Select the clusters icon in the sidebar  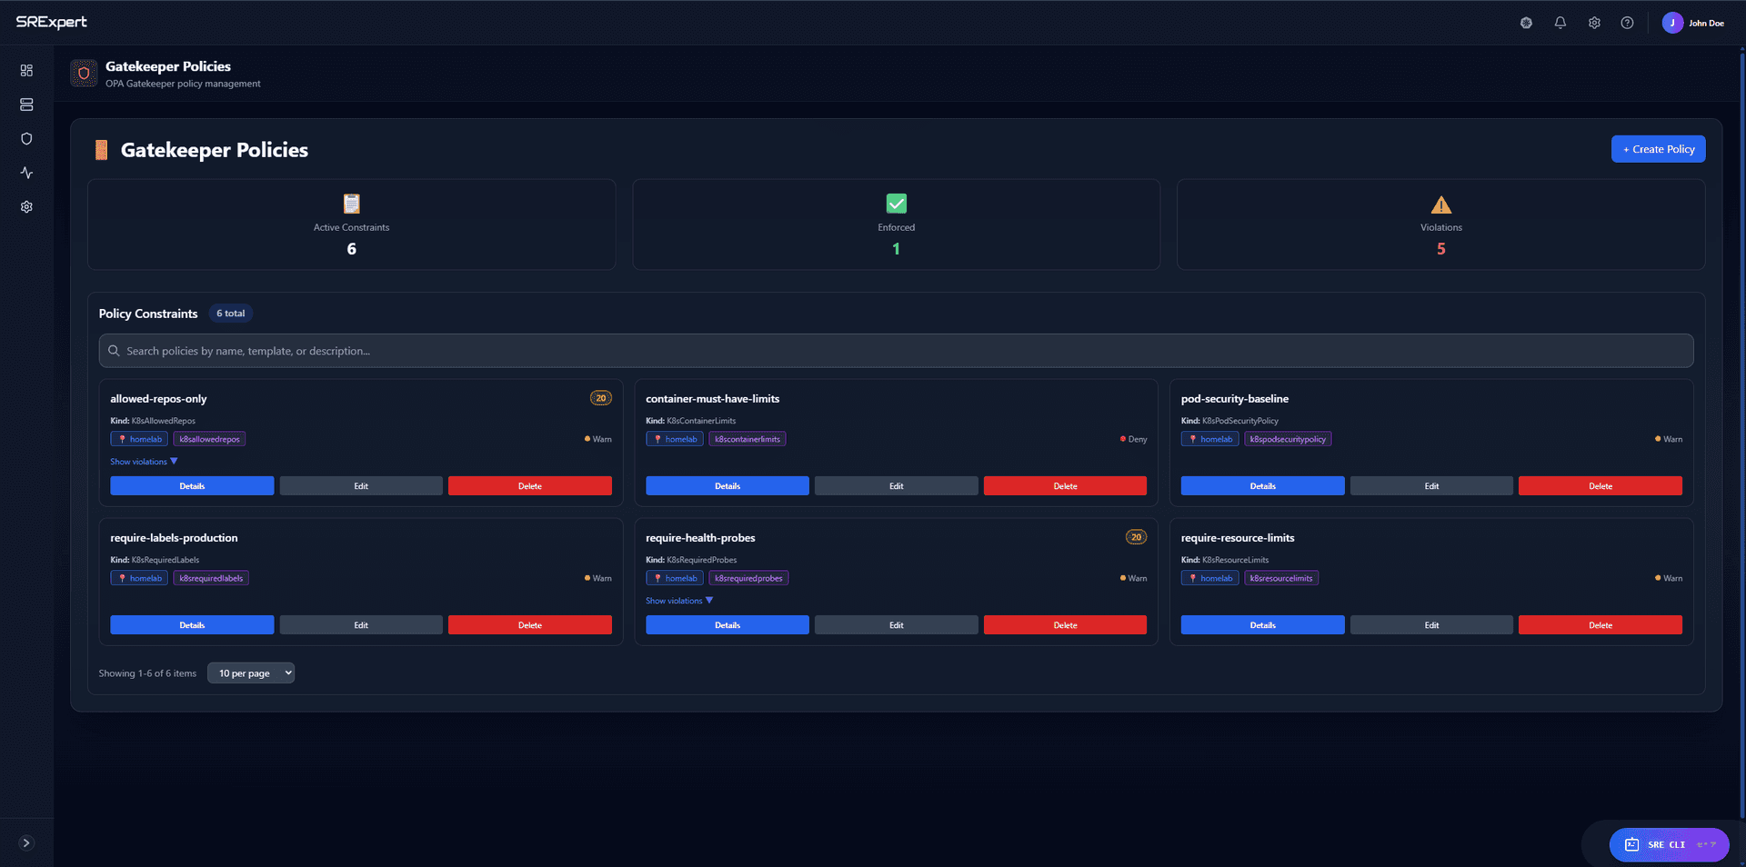(26, 105)
